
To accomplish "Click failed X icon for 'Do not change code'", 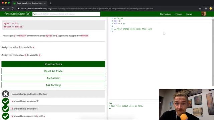I will tap(6, 94).
